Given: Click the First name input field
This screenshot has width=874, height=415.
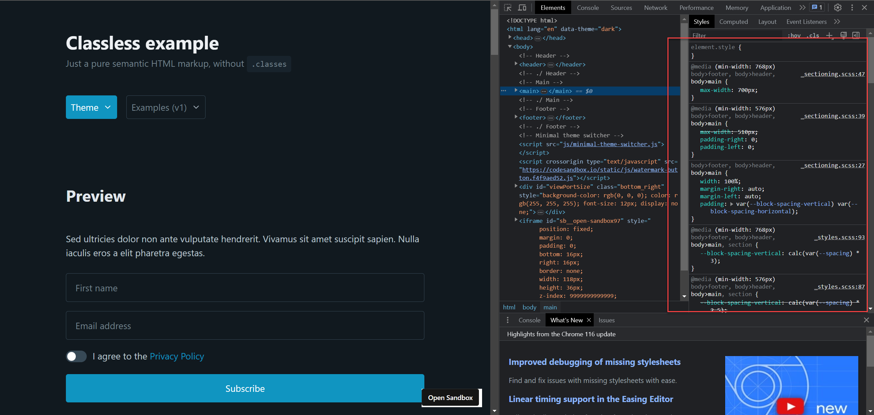Looking at the screenshot, I should coord(244,288).
